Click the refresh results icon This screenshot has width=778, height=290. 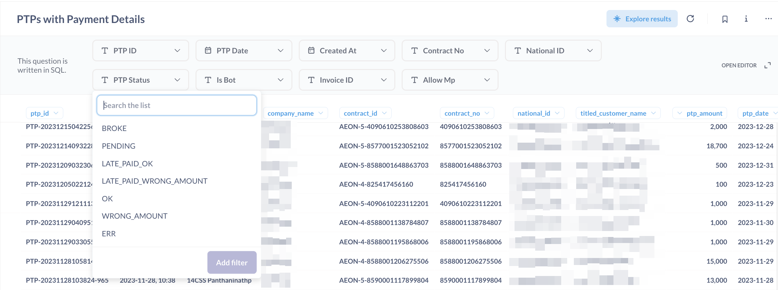[x=690, y=19]
